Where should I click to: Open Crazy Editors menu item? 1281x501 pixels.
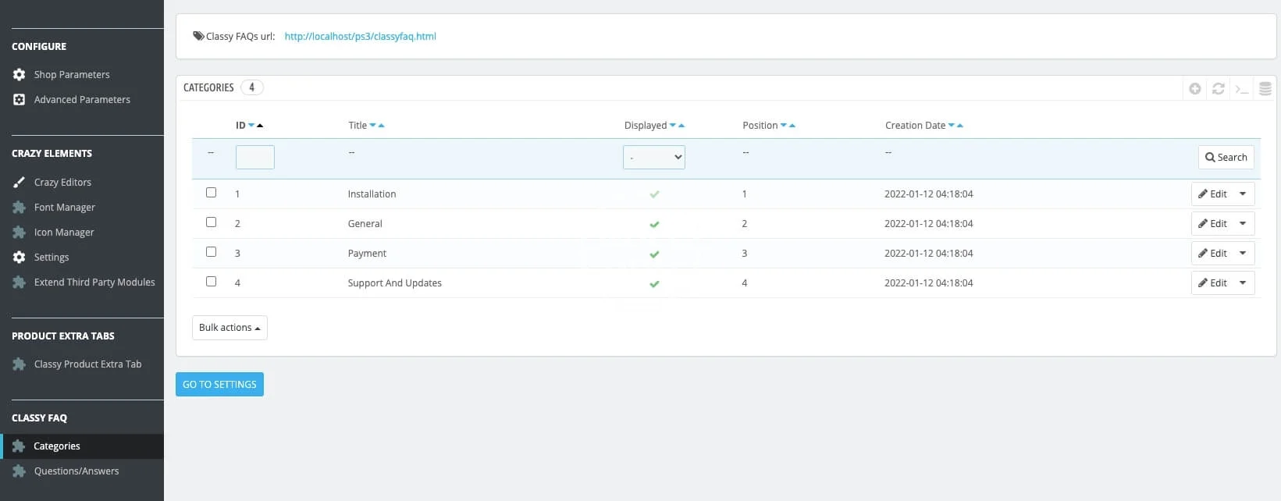pyautogui.click(x=62, y=182)
